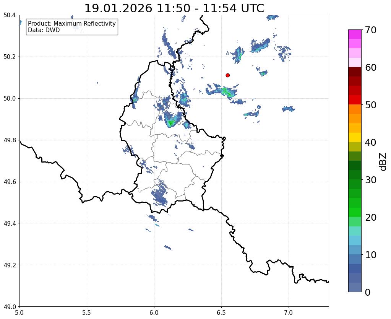Click the colorbar tick value 10
Image resolution: width=391 pixels, height=319 pixels.
coord(371,255)
